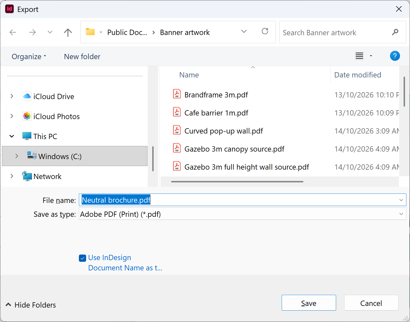The height and width of the screenshot is (322, 410).
Task: Expand the Network tree node
Action: coord(12,176)
